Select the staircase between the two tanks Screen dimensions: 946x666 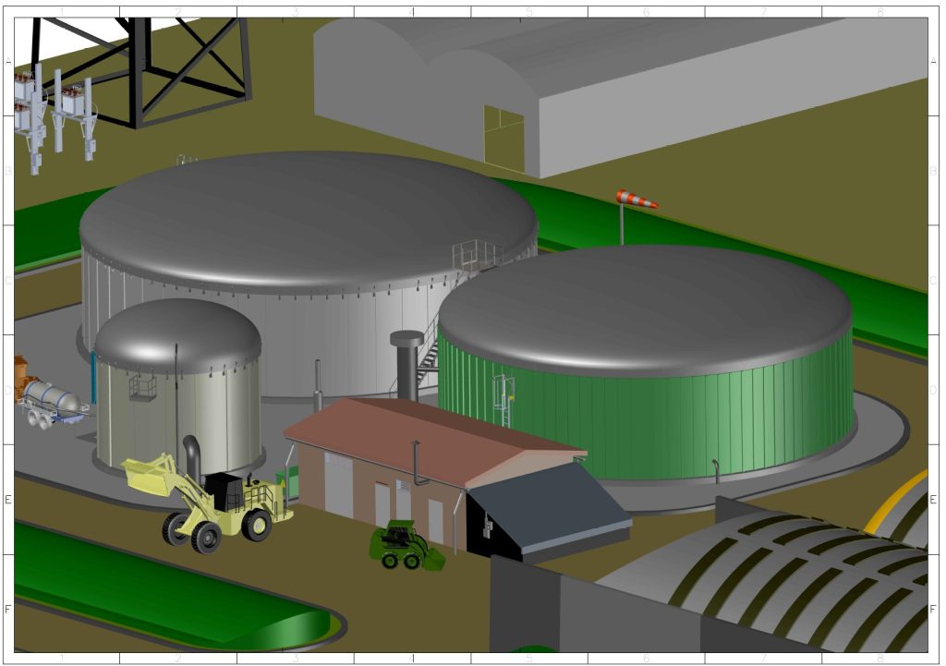pos(428,353)
